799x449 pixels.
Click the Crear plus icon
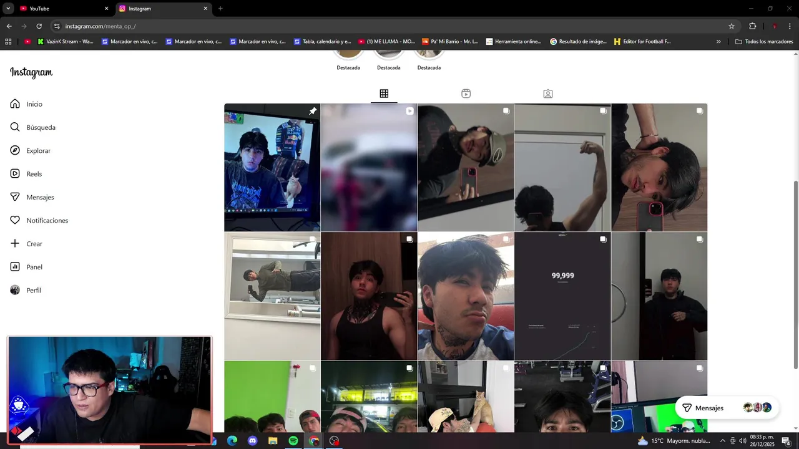(15, 243)
